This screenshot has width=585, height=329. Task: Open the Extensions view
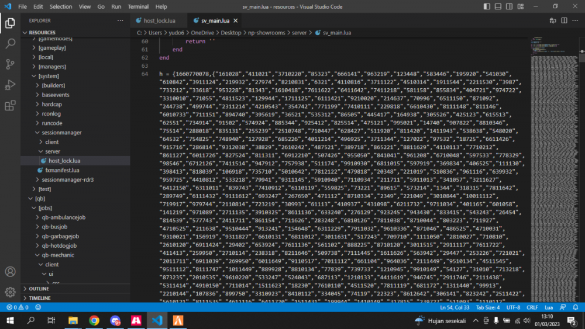10,106
